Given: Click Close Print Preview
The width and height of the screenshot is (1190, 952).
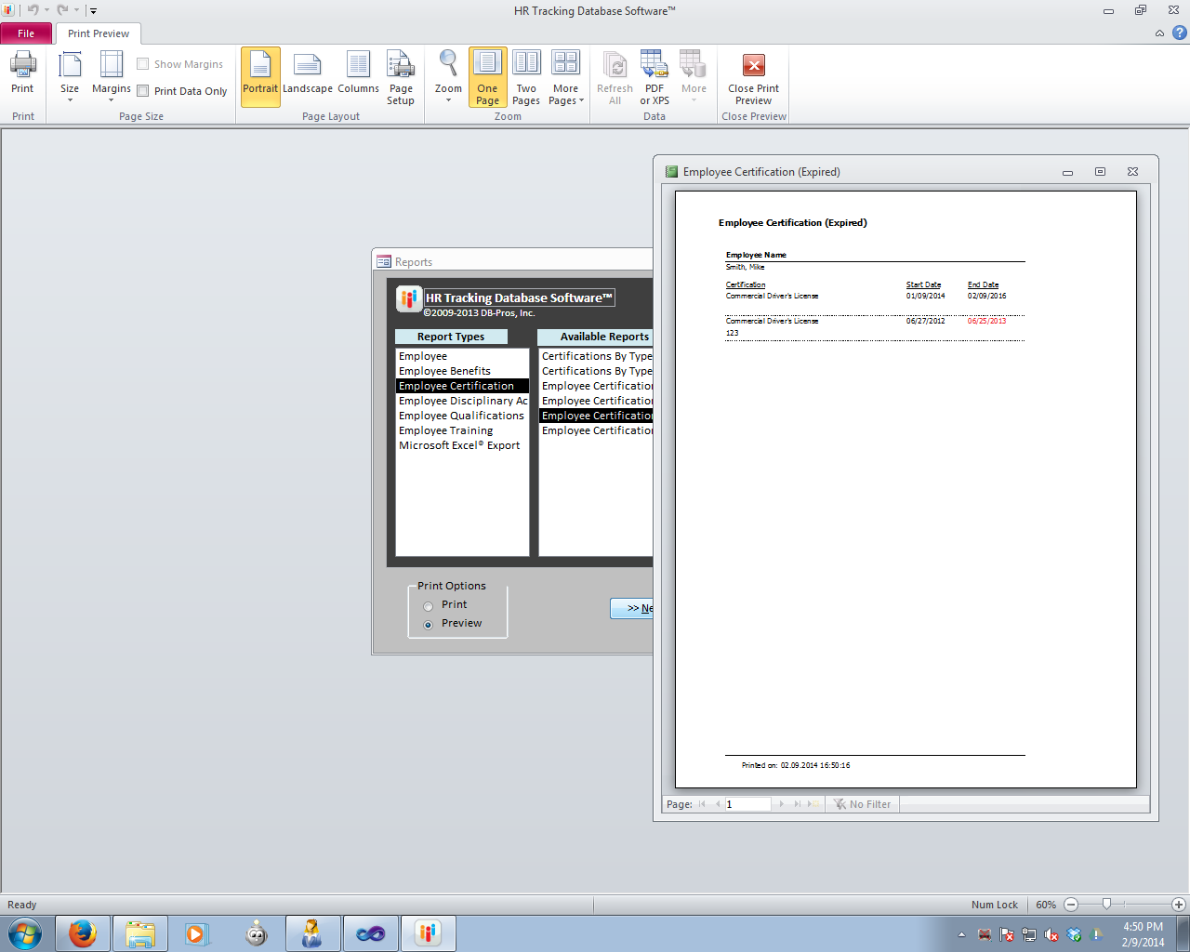Looking at the screenshot, I should pos(754,78).
